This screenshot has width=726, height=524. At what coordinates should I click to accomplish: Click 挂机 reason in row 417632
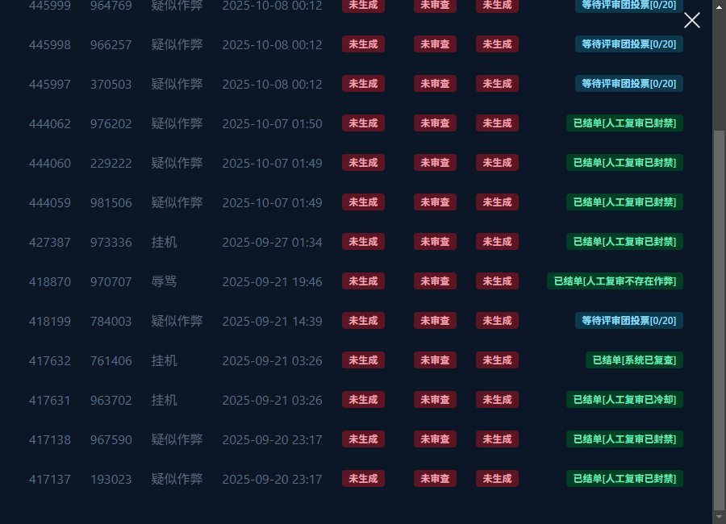[x=164, y=360]
